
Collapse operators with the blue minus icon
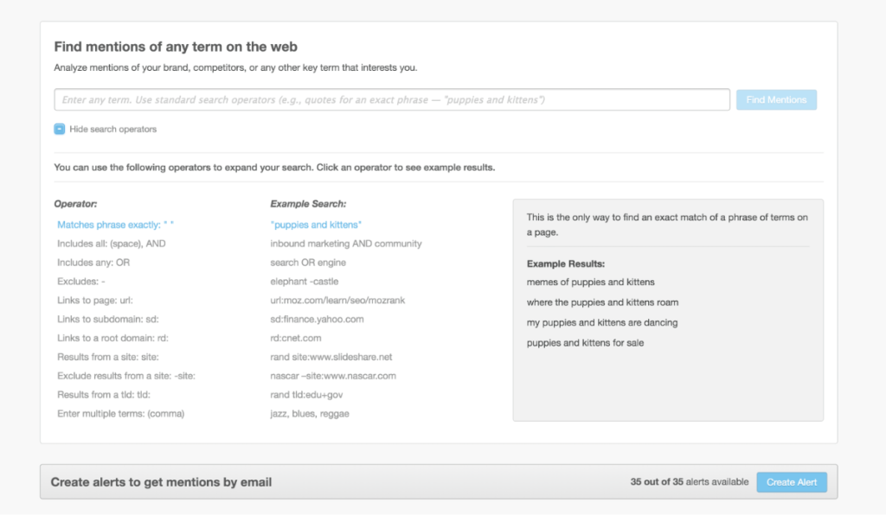click(x=60, y=129)
